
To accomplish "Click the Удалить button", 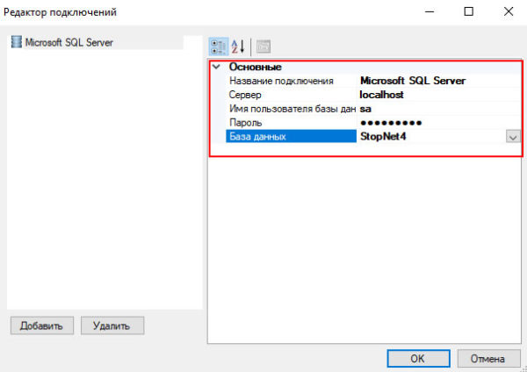I will (112, 325).
